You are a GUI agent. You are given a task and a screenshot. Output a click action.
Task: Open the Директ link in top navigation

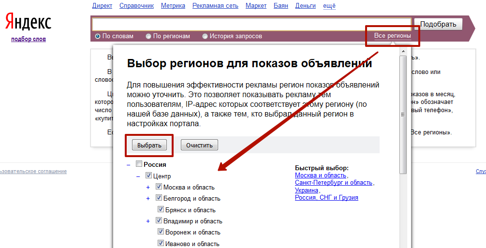[x=102, y=6]
